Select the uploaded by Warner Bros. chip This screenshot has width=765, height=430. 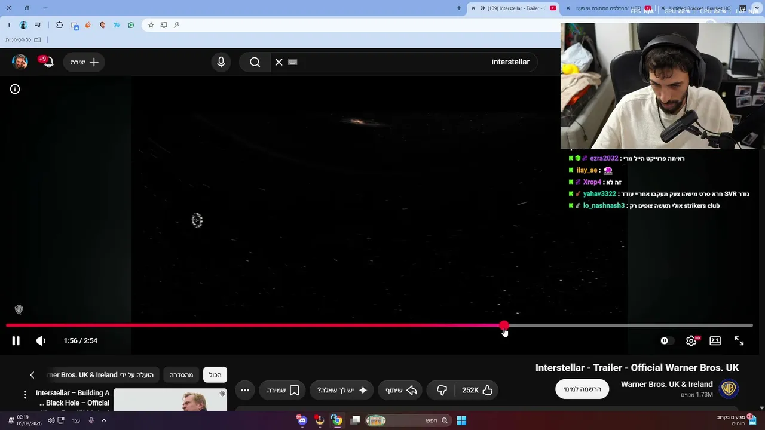[102, 375]
